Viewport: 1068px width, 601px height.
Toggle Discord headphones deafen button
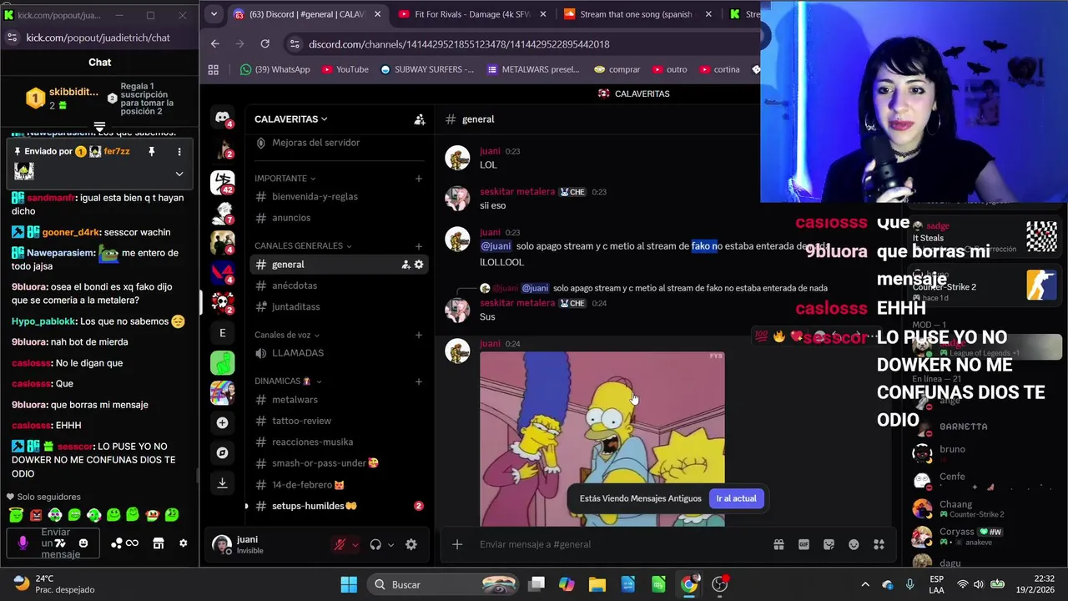pos(375,544)
